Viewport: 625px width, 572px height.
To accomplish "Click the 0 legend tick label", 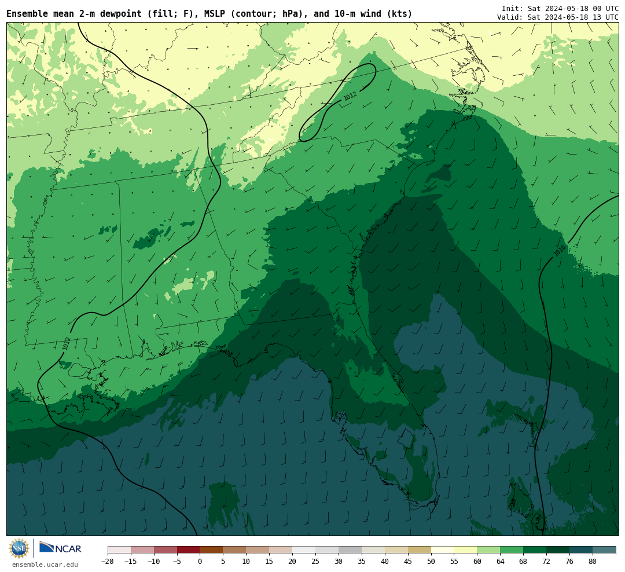I will 200,562.
